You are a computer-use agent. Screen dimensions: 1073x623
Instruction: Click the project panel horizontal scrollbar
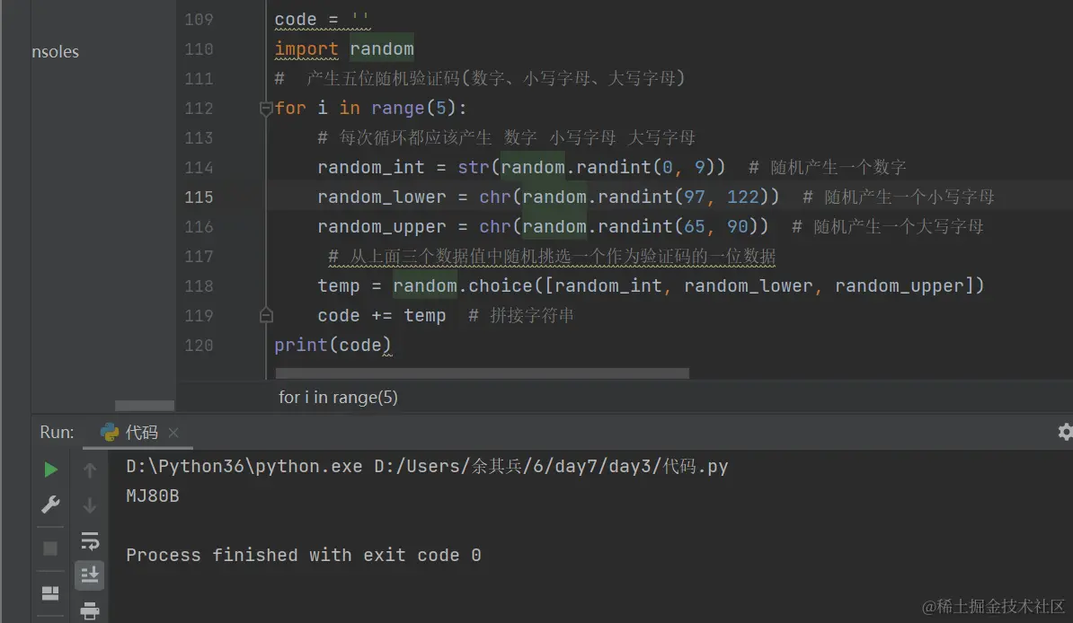point(145,406)
